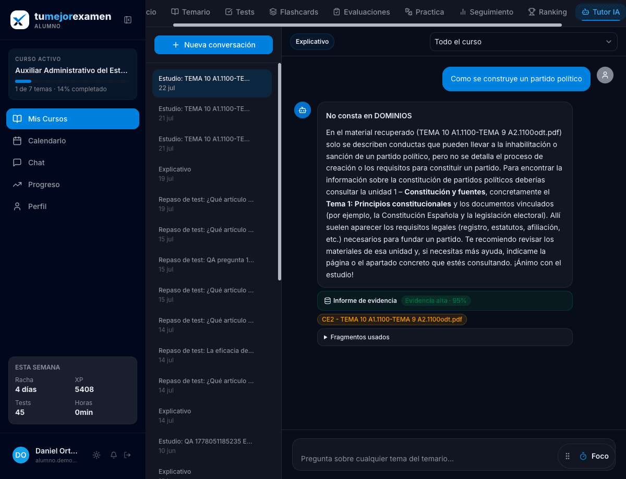Switch to the Practica tab
Screen dimensions: 626x479
coord(425,12)
